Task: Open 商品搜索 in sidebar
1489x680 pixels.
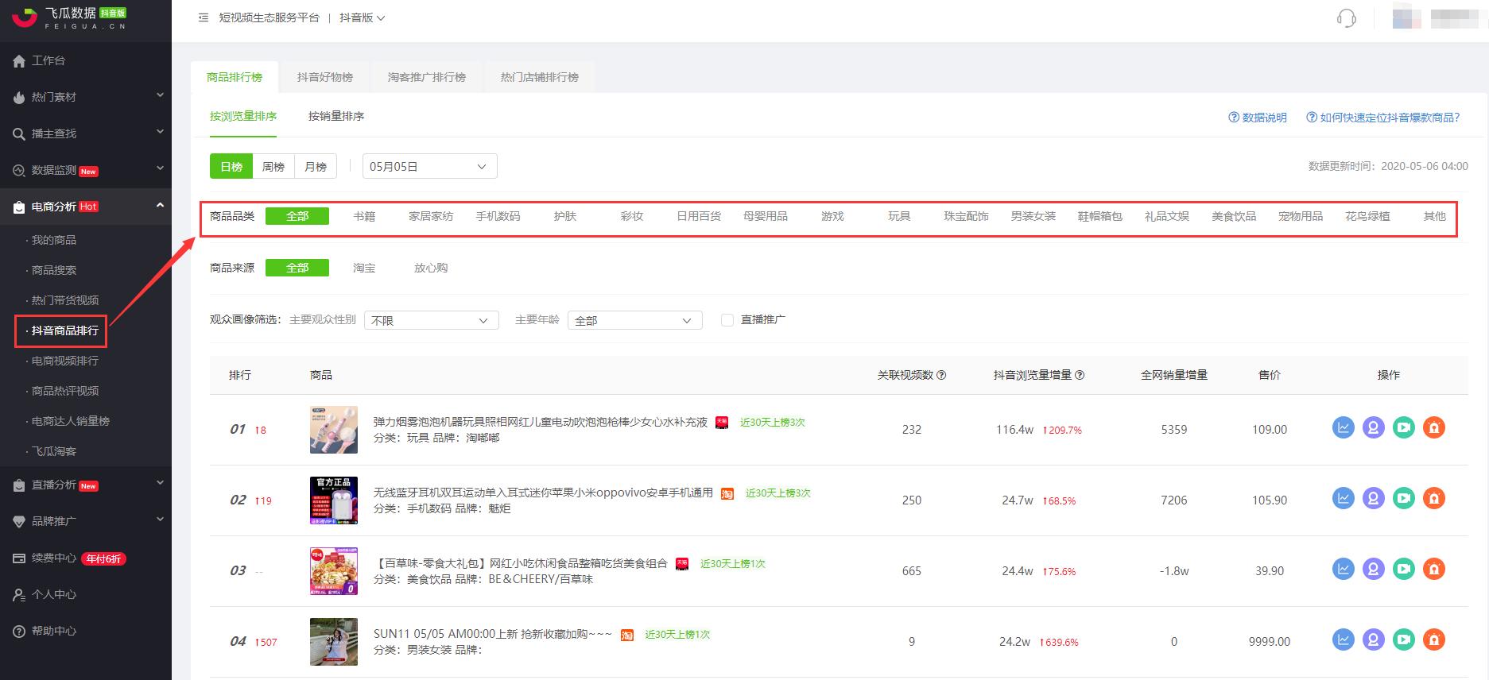Action: point(54,270)
